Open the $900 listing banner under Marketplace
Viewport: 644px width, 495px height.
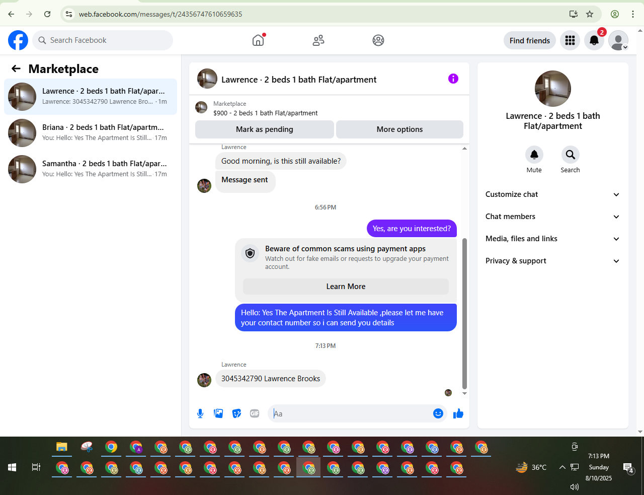329,108
